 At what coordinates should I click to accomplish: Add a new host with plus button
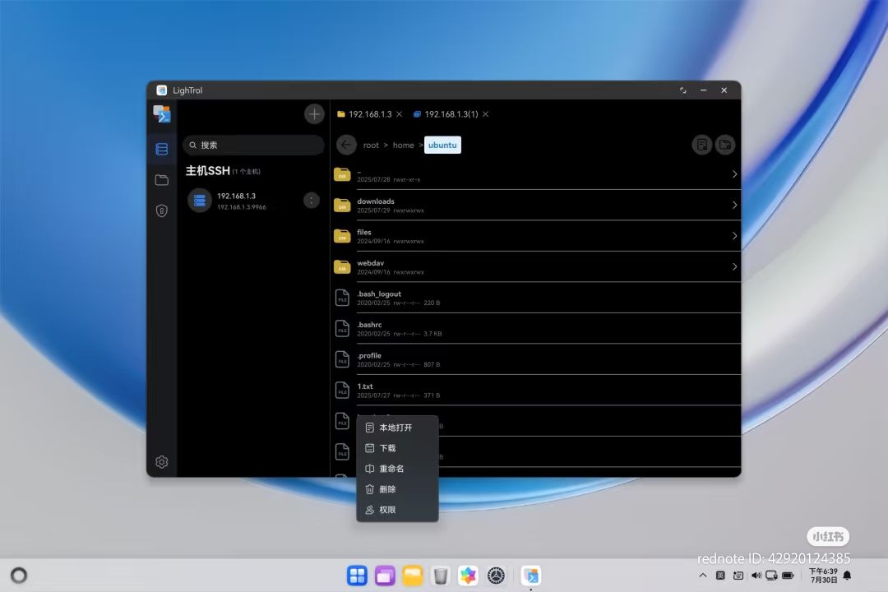point(314,113)
